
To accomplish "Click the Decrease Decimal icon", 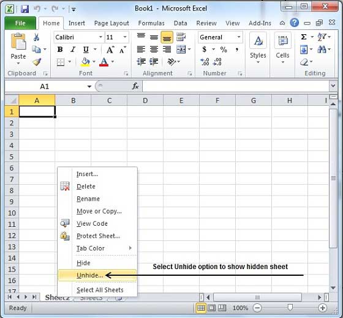I will click(217, 62).
